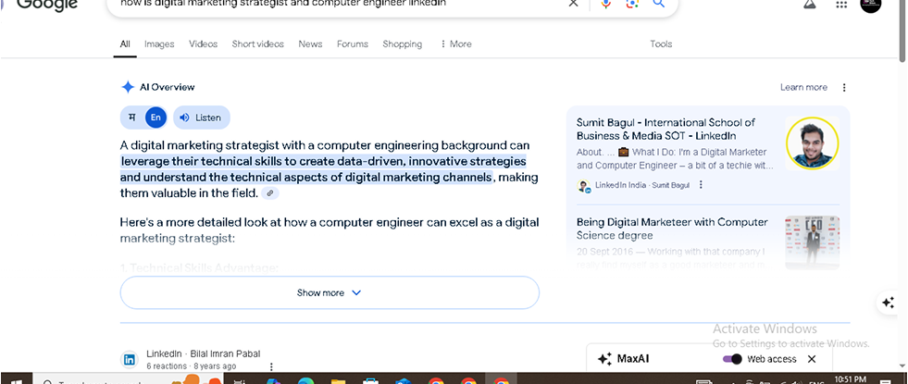Click the AI Overview sparkle icon
This screenshot has height=384, width=908.
tap(128, 88)
